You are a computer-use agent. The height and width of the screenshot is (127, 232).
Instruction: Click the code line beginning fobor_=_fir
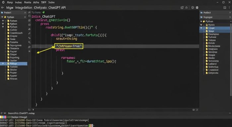tap(91, 61)
